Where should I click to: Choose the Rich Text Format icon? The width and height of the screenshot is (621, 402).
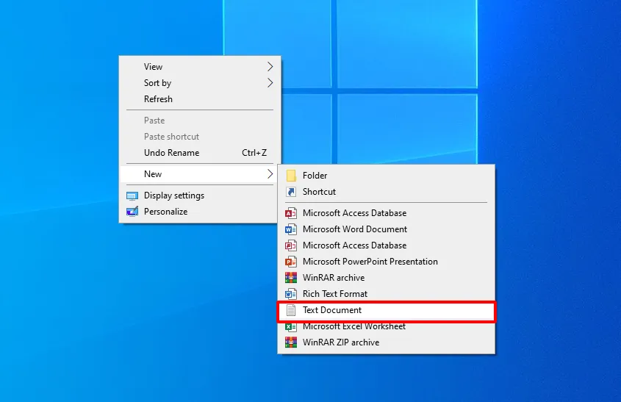[290, 294]
